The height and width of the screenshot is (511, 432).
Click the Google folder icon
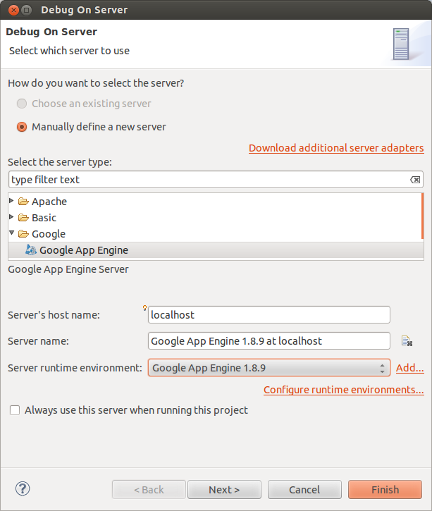pos(23,234)
